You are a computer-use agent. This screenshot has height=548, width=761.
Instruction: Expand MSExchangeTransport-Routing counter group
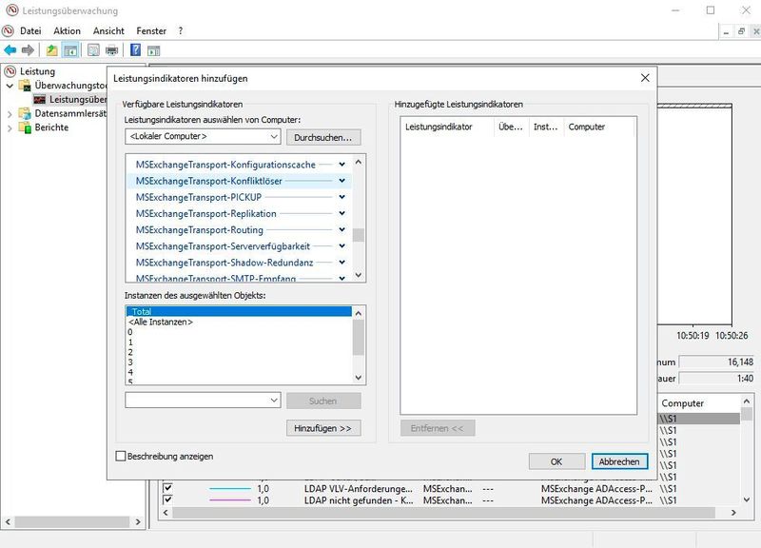(x=342, y=229)
